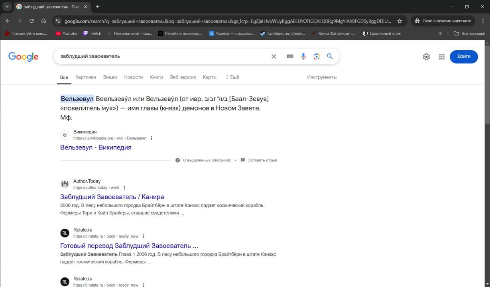
Task: Click the voice search microphone icon
Action: point(303,57)
